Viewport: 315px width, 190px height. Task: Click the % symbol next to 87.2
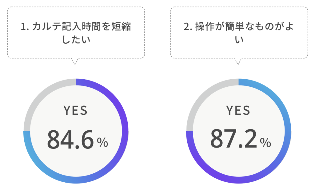pyautogui.click(x=265, y=142)
